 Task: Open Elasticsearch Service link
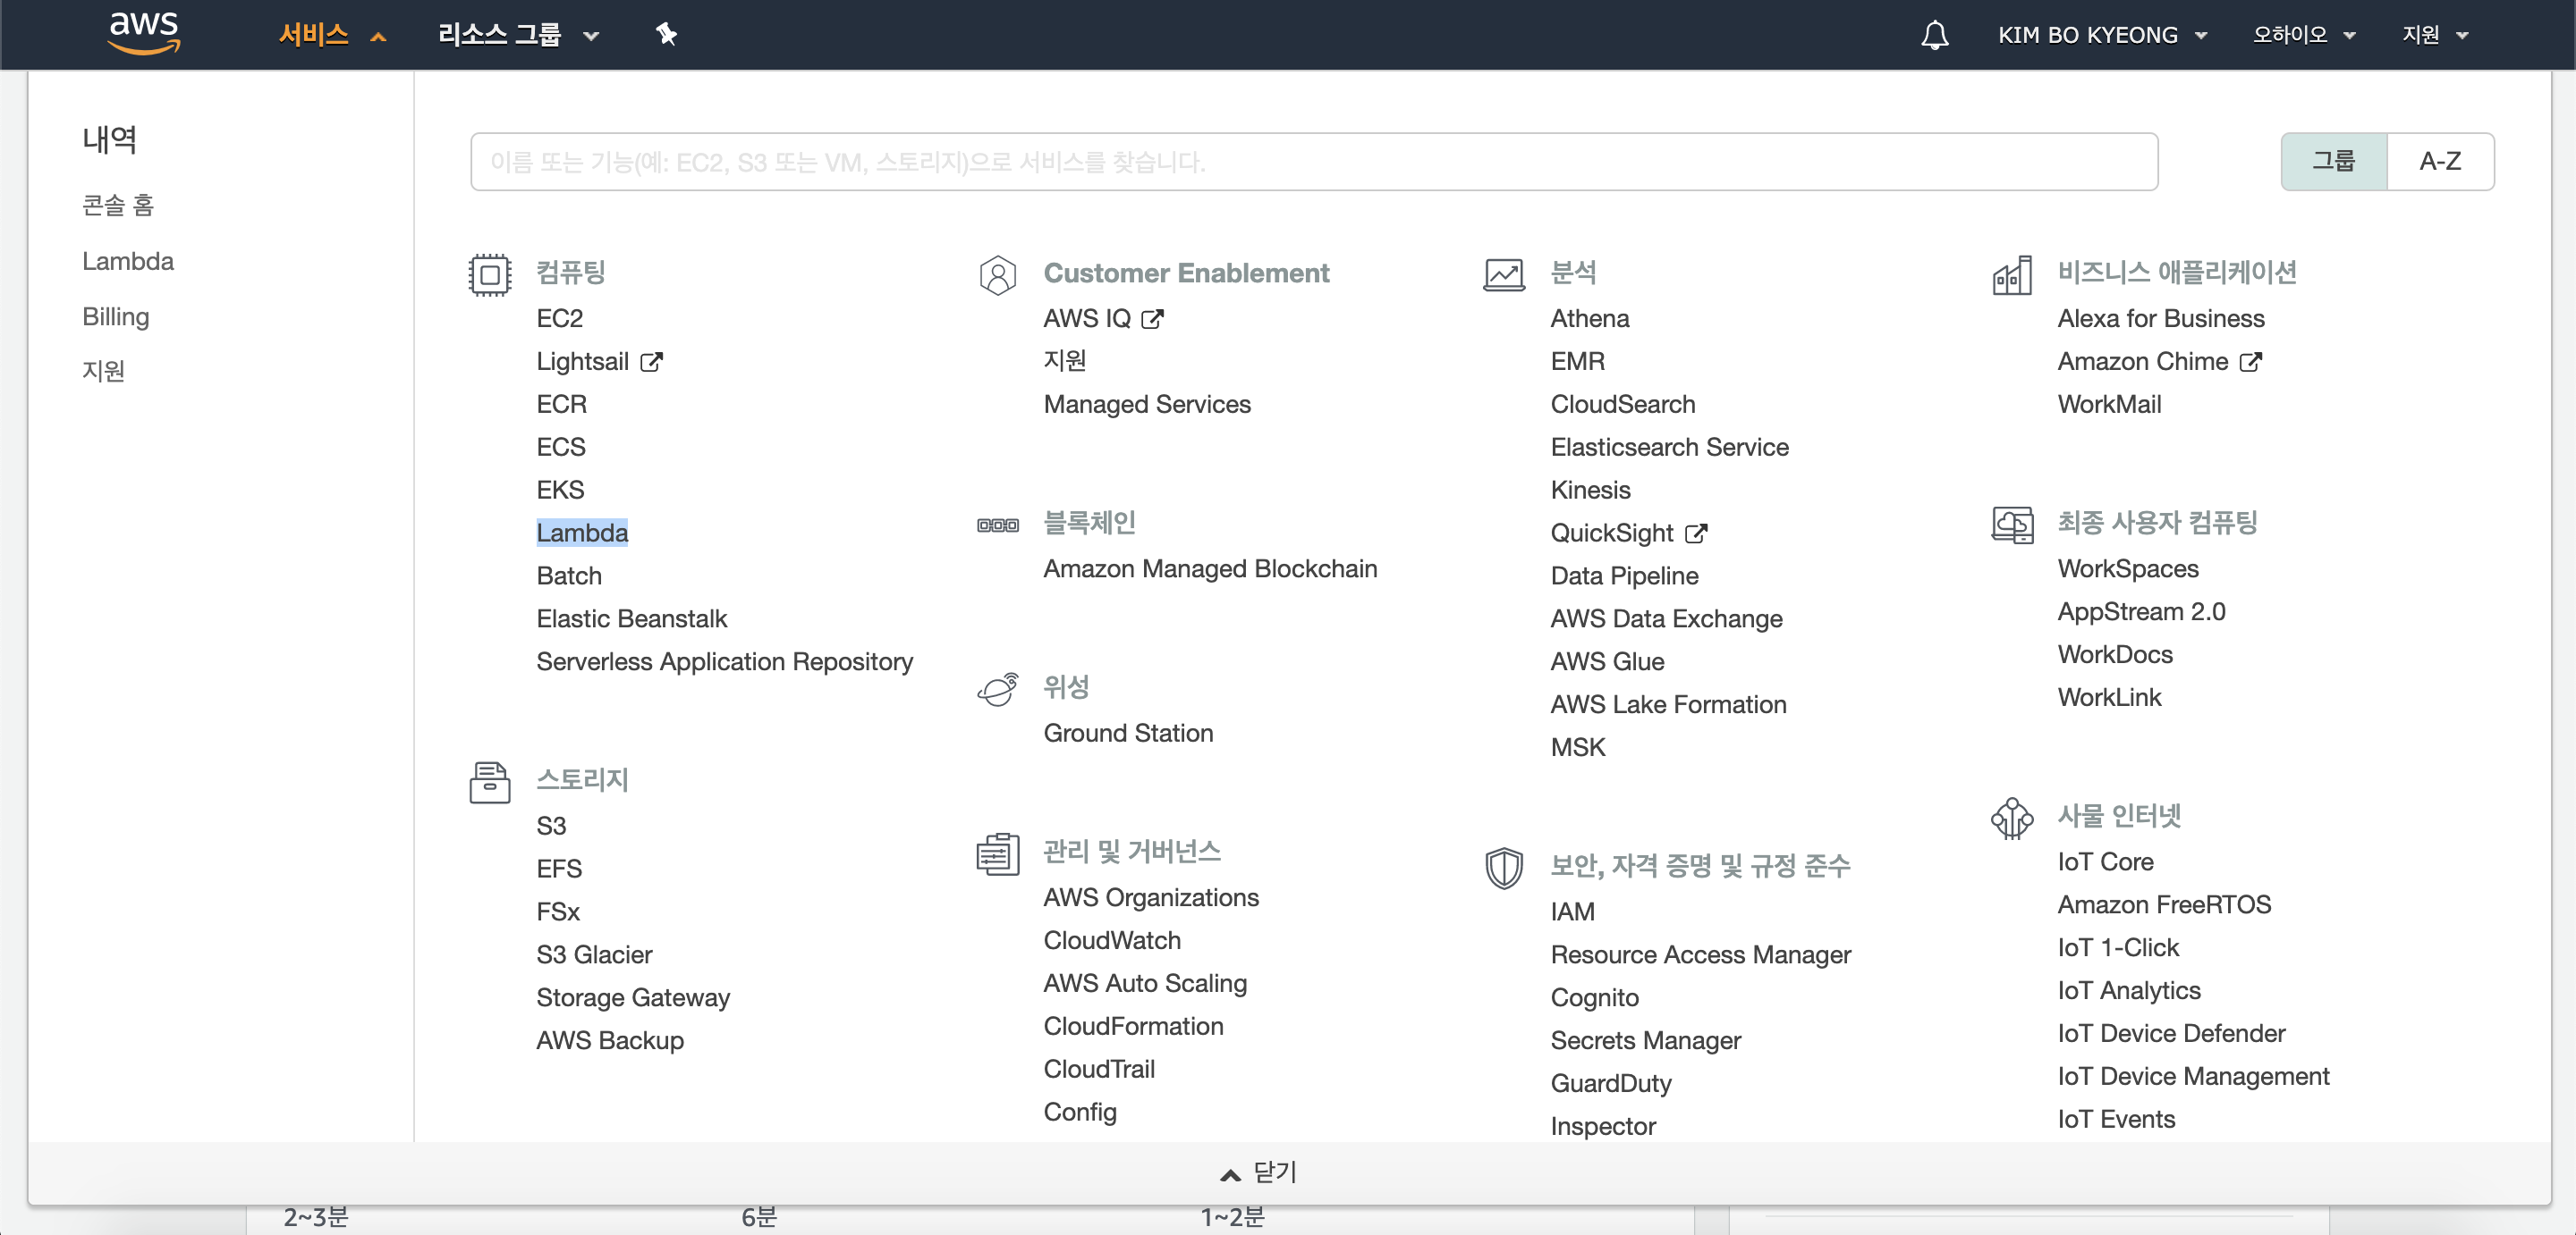tap(1669, 448)
